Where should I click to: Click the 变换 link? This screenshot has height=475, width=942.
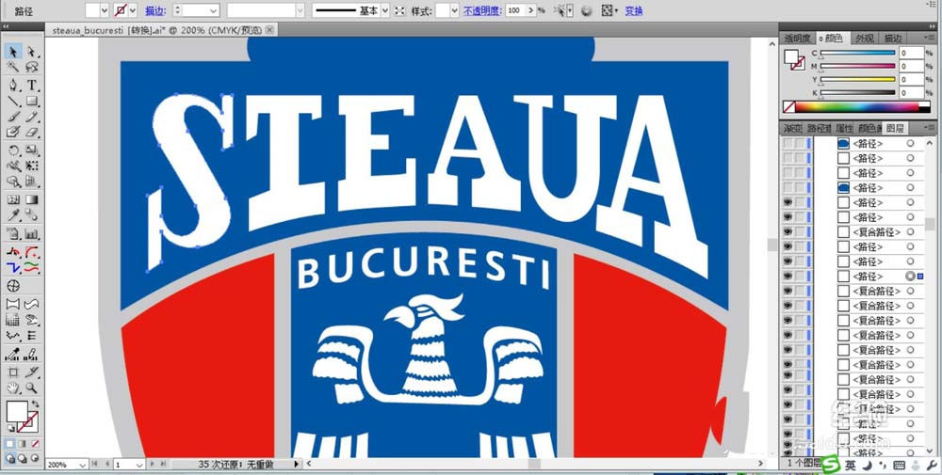click(634, 10)
